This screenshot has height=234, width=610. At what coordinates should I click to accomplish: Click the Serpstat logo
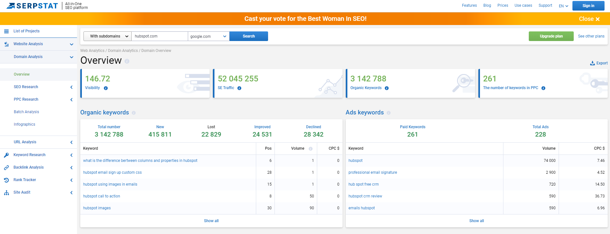(32, 6)
